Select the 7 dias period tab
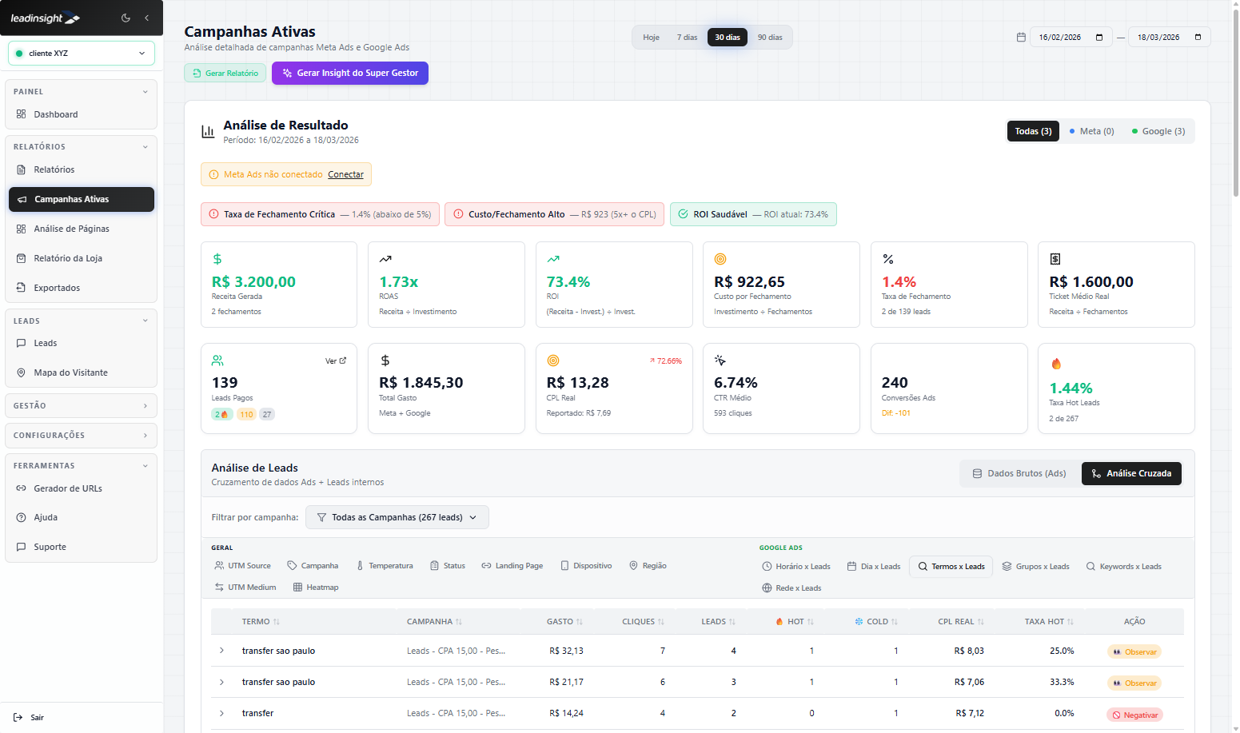The height and width of the screenshot is (733, 1240). click(x=687, y=37)
